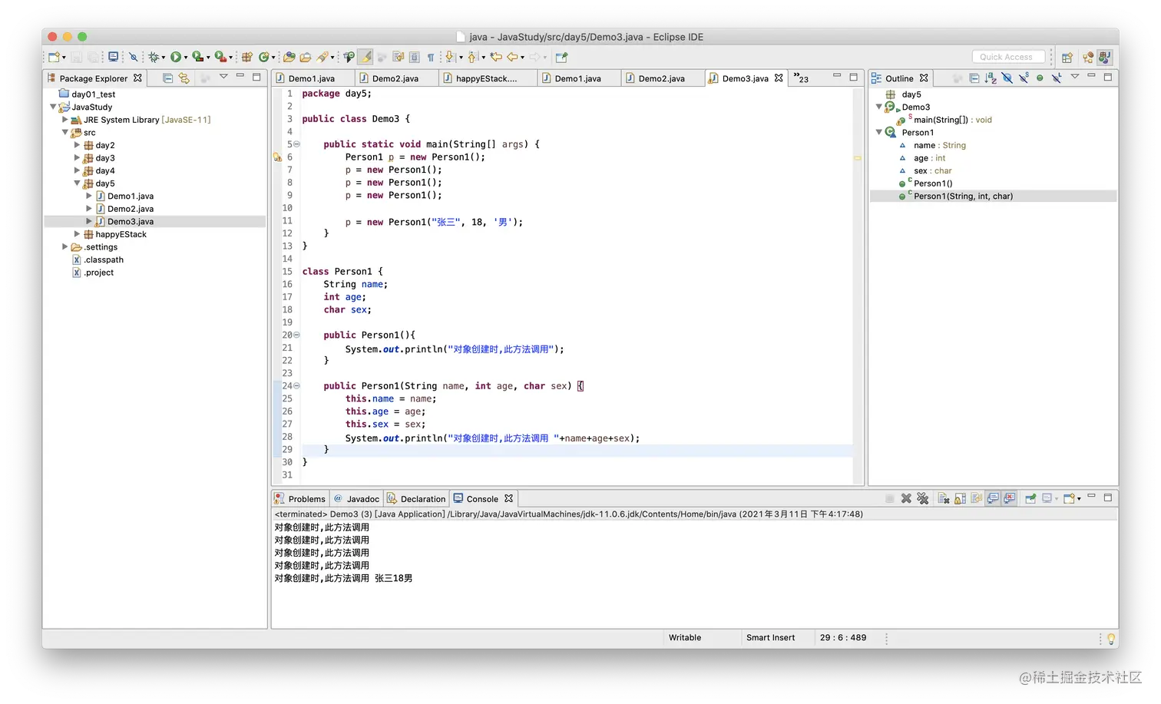The image size is (1161, 704).
Task: Open Navigate Back history dropdown arrow
Action: click(x=522, y=58)
